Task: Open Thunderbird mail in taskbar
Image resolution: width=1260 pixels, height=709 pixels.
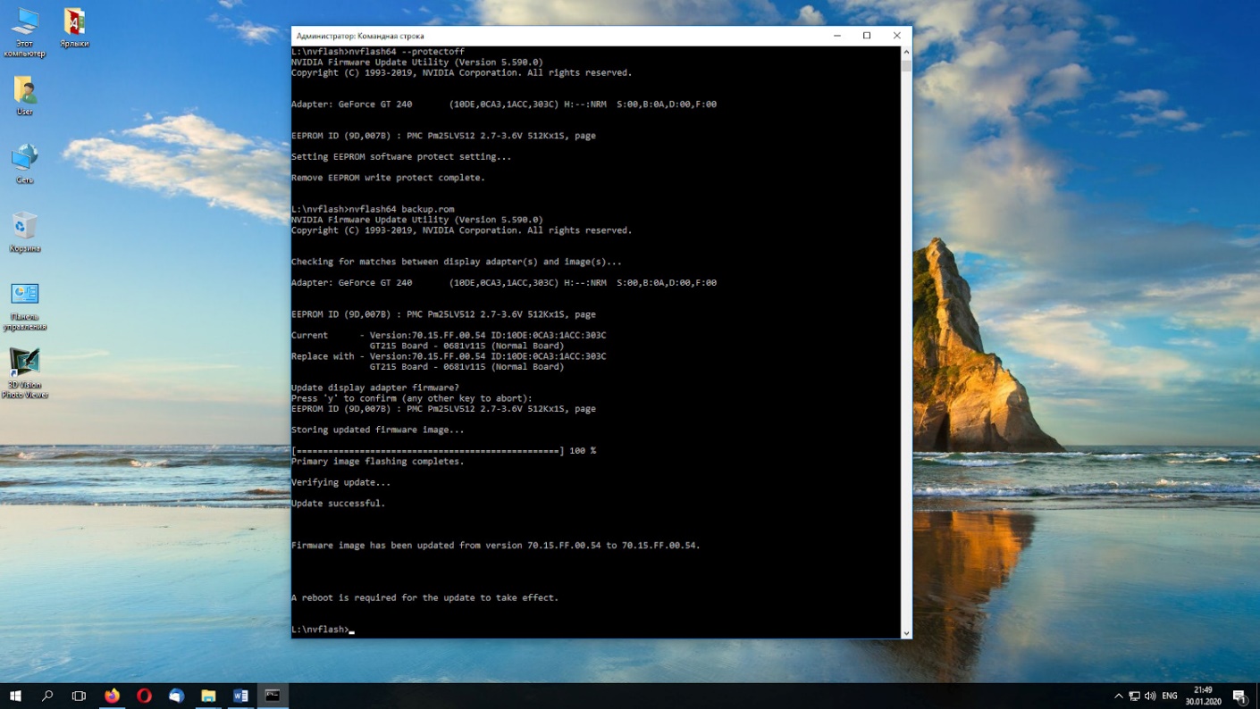Action: [176, 696]
